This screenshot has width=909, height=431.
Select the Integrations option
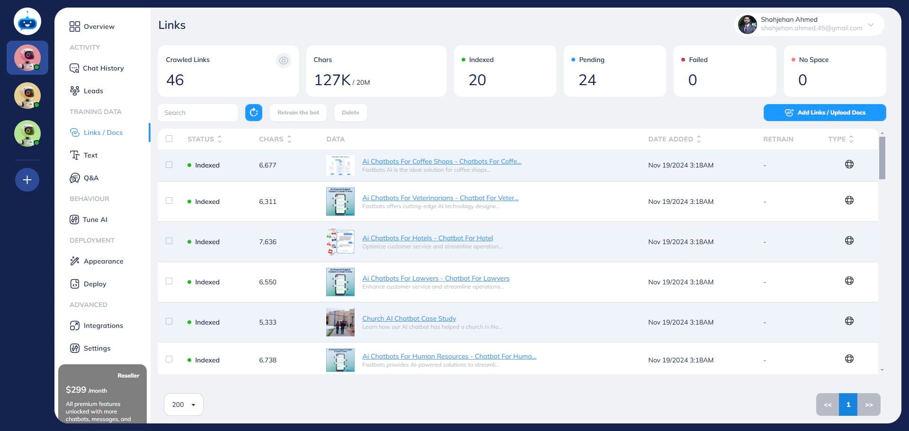[x=102, y=325]
